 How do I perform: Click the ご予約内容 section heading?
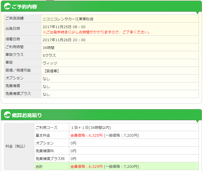tap(24, 7)
